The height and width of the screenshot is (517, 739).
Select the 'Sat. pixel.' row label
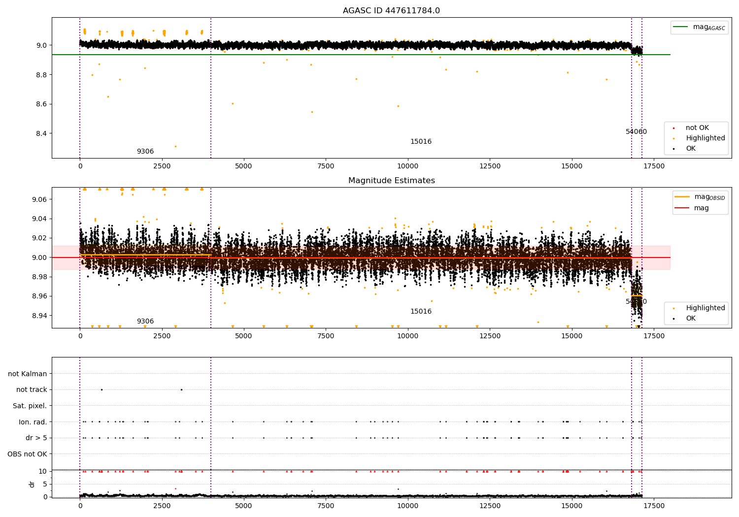pyautogui.click(x=30, y=406)
